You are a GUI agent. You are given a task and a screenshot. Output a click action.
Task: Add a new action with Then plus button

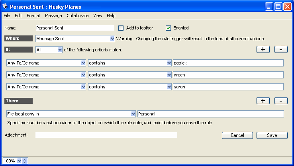tap(263, 101)
